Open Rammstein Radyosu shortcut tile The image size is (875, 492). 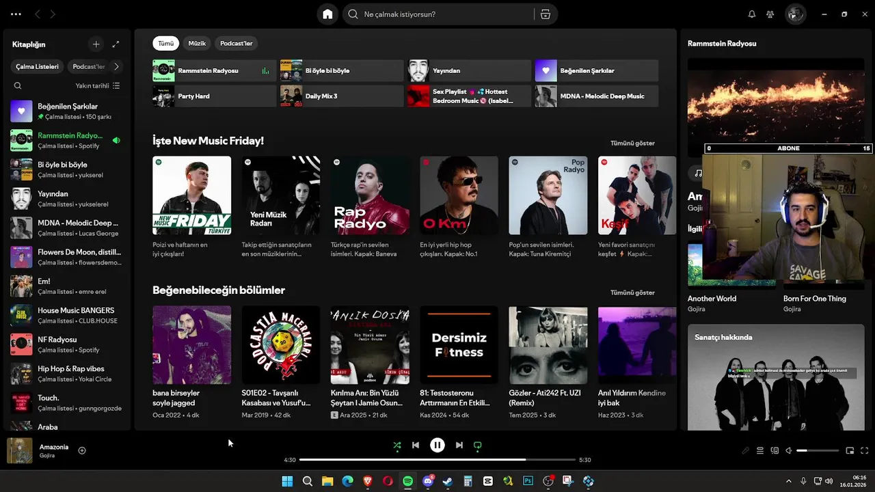pos(215,70)
